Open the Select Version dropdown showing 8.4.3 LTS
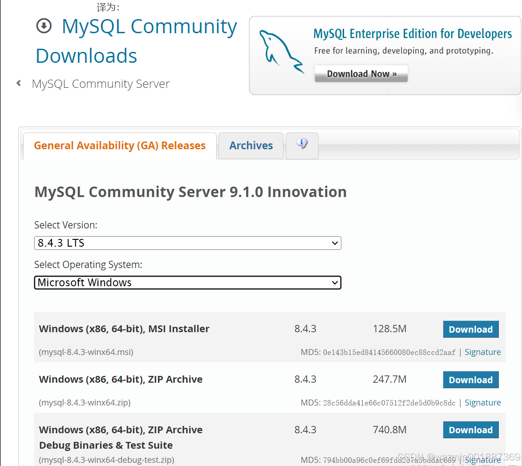 (x=188, y=243)
